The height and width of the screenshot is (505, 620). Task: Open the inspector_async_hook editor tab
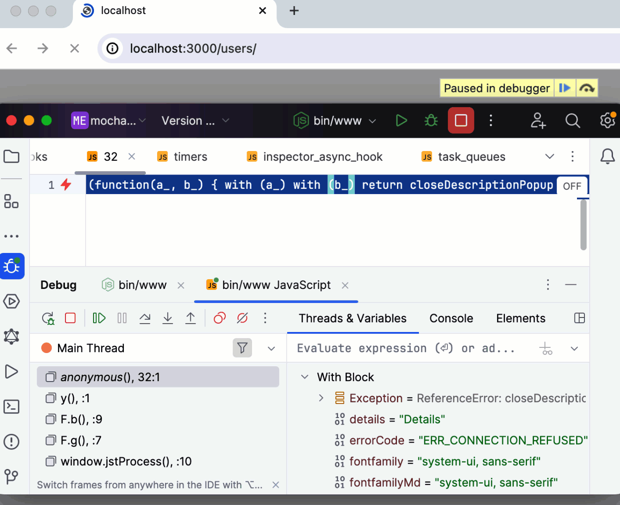click(x=323, y=157)
